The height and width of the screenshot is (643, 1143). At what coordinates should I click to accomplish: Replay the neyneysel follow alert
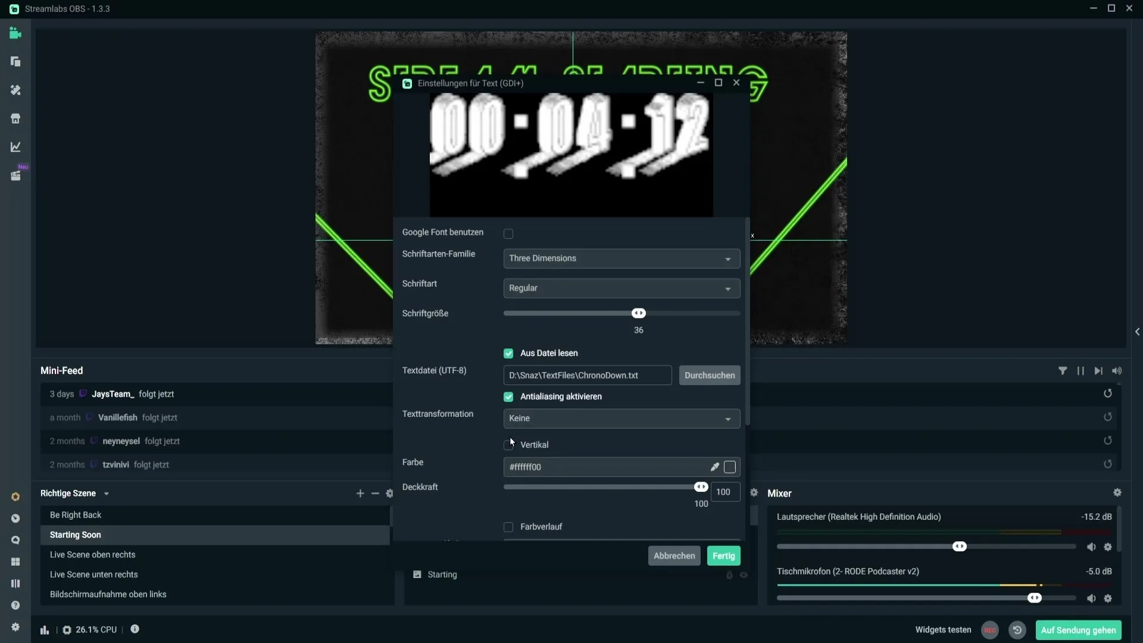(1108, 441)
